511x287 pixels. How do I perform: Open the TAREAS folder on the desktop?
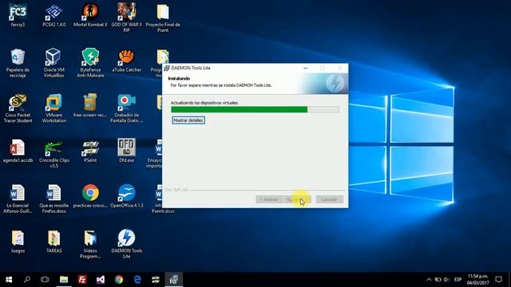53,242
